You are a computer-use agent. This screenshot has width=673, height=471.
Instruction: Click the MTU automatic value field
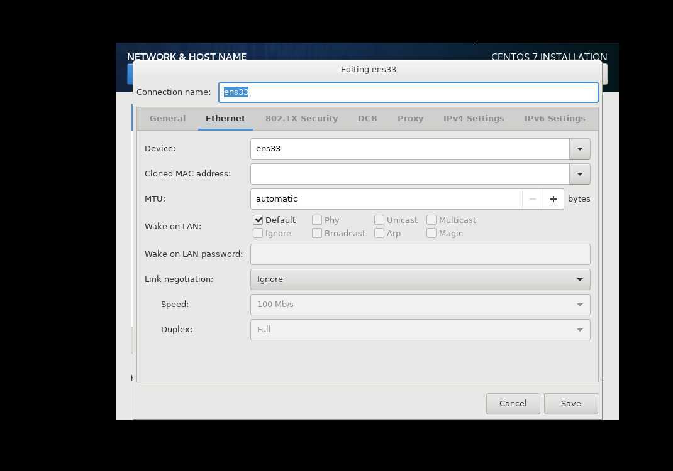386,199
